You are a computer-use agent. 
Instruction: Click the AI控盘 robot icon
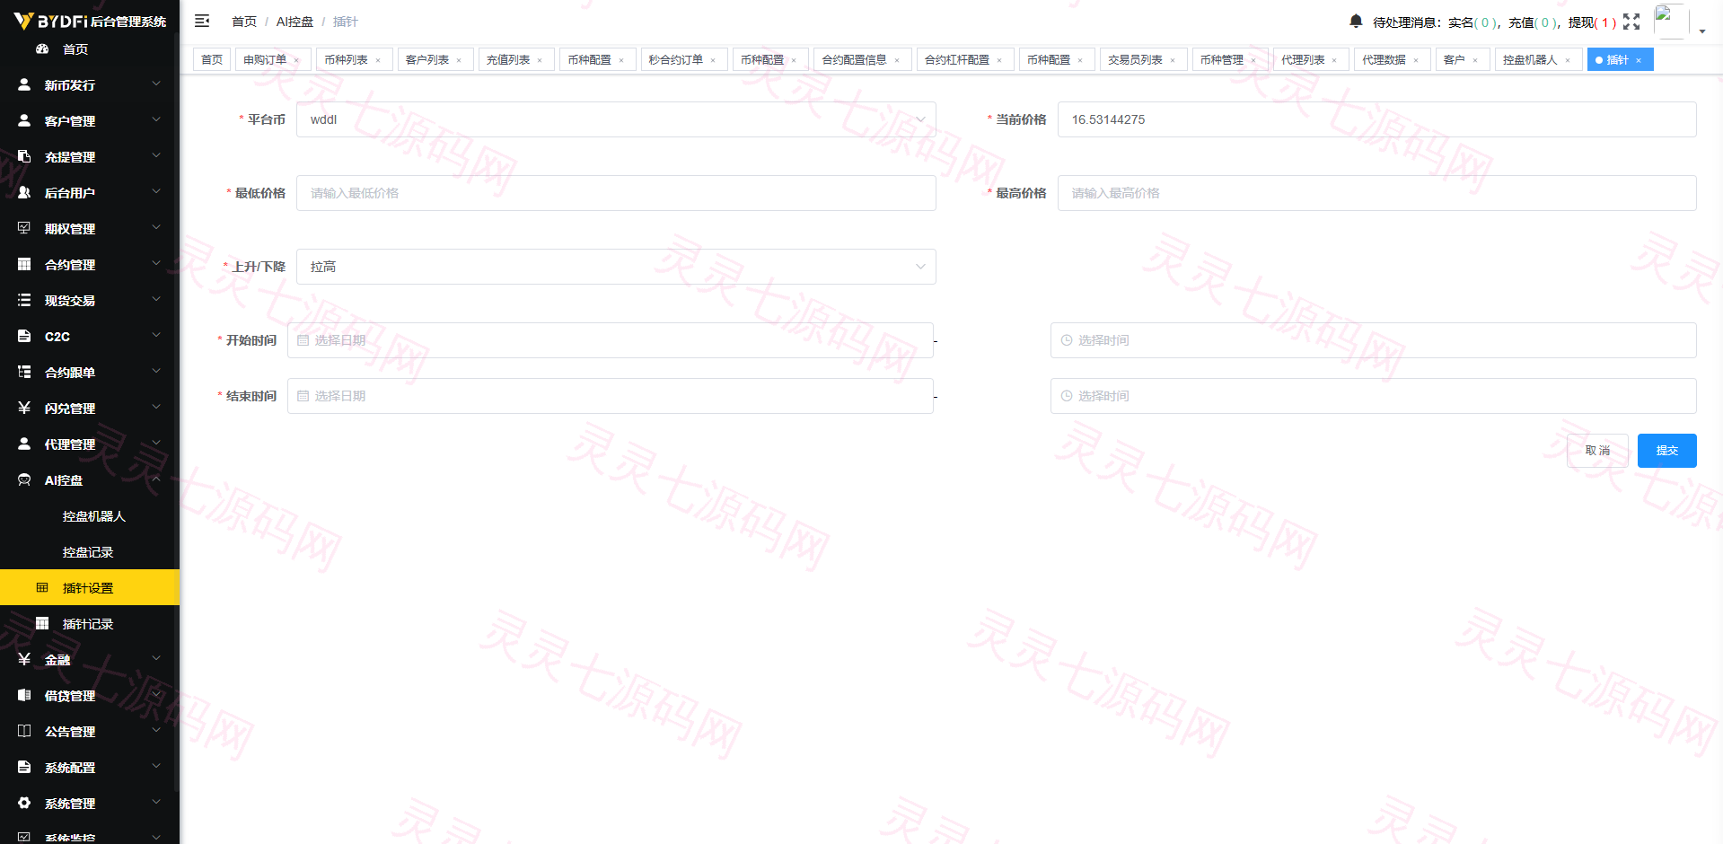point(24,479)
